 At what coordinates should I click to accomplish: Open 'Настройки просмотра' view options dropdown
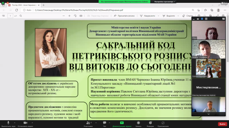(165, 1)
